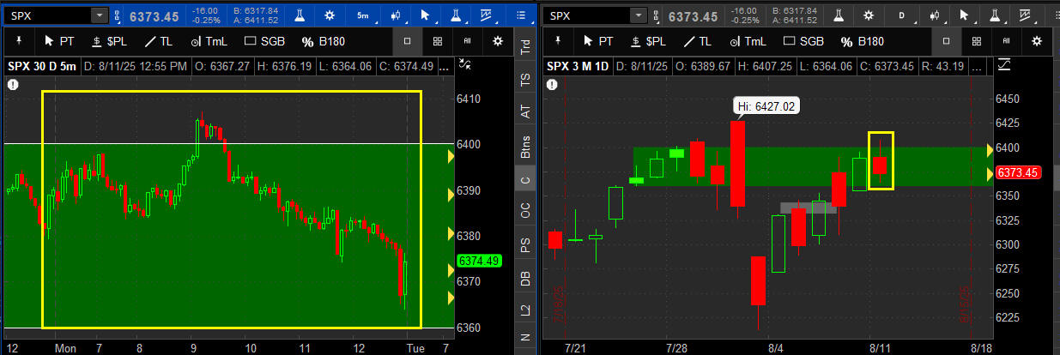Select the TmL time level tool in right toolbar
Image resolution: width=1060 pixels, height=355 pixels.
748,41
